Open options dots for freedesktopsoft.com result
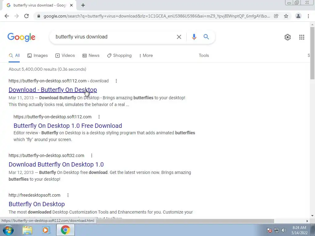Screen dimensions: 315x236 (x=68, y=195)
